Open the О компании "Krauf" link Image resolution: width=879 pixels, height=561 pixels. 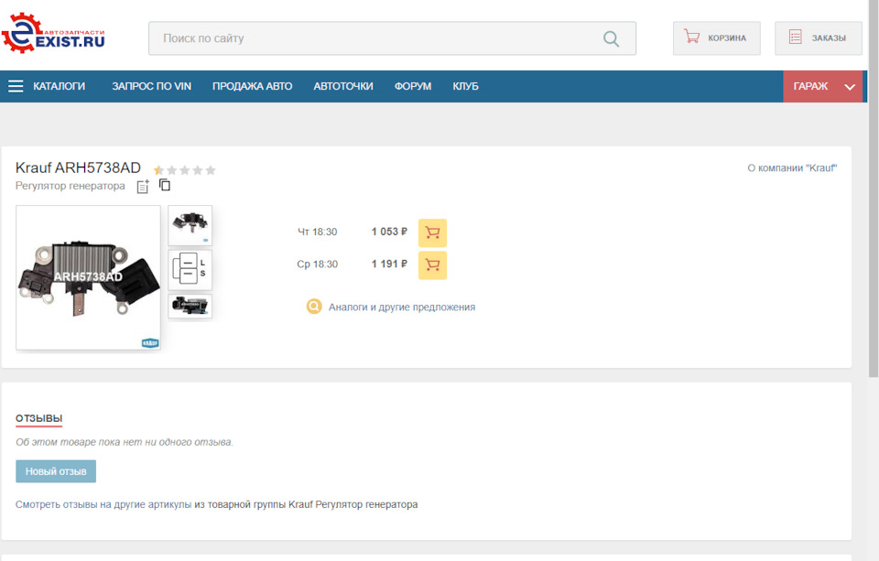coord(792,168)
